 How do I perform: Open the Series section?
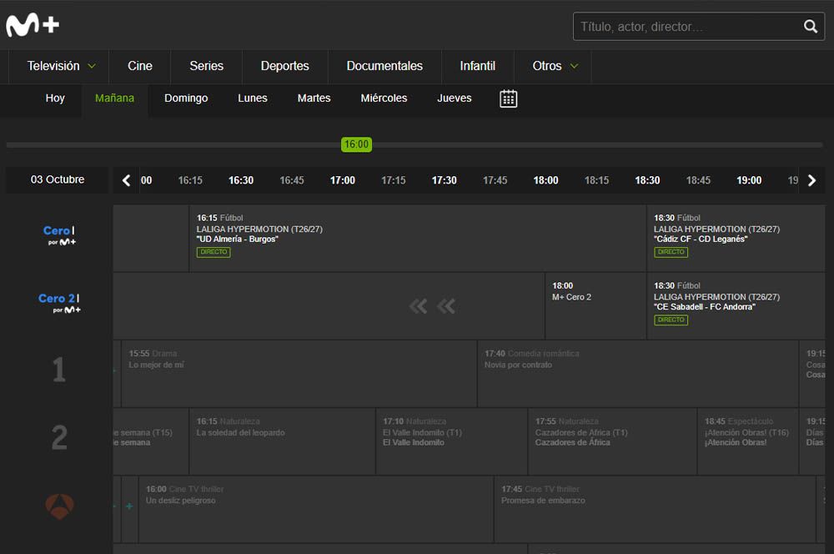pos(206,66)
